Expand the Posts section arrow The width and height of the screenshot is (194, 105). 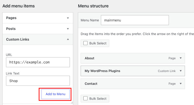(x=68, y=29)
